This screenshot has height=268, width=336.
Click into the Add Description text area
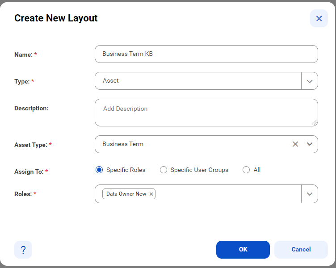point(206,113)
